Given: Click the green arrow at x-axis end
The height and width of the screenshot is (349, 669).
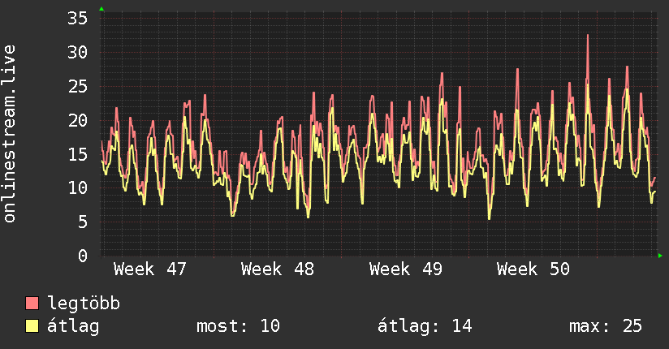Looking at the screenshot, I should coord(660,256).
